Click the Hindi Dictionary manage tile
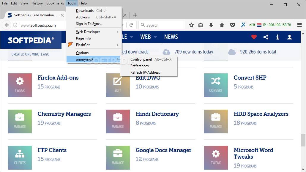Viewport: 306px width, 172px height. [118, 121]
